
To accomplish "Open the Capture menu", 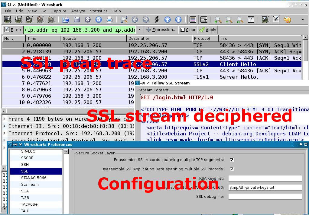I will click(59, 11).
